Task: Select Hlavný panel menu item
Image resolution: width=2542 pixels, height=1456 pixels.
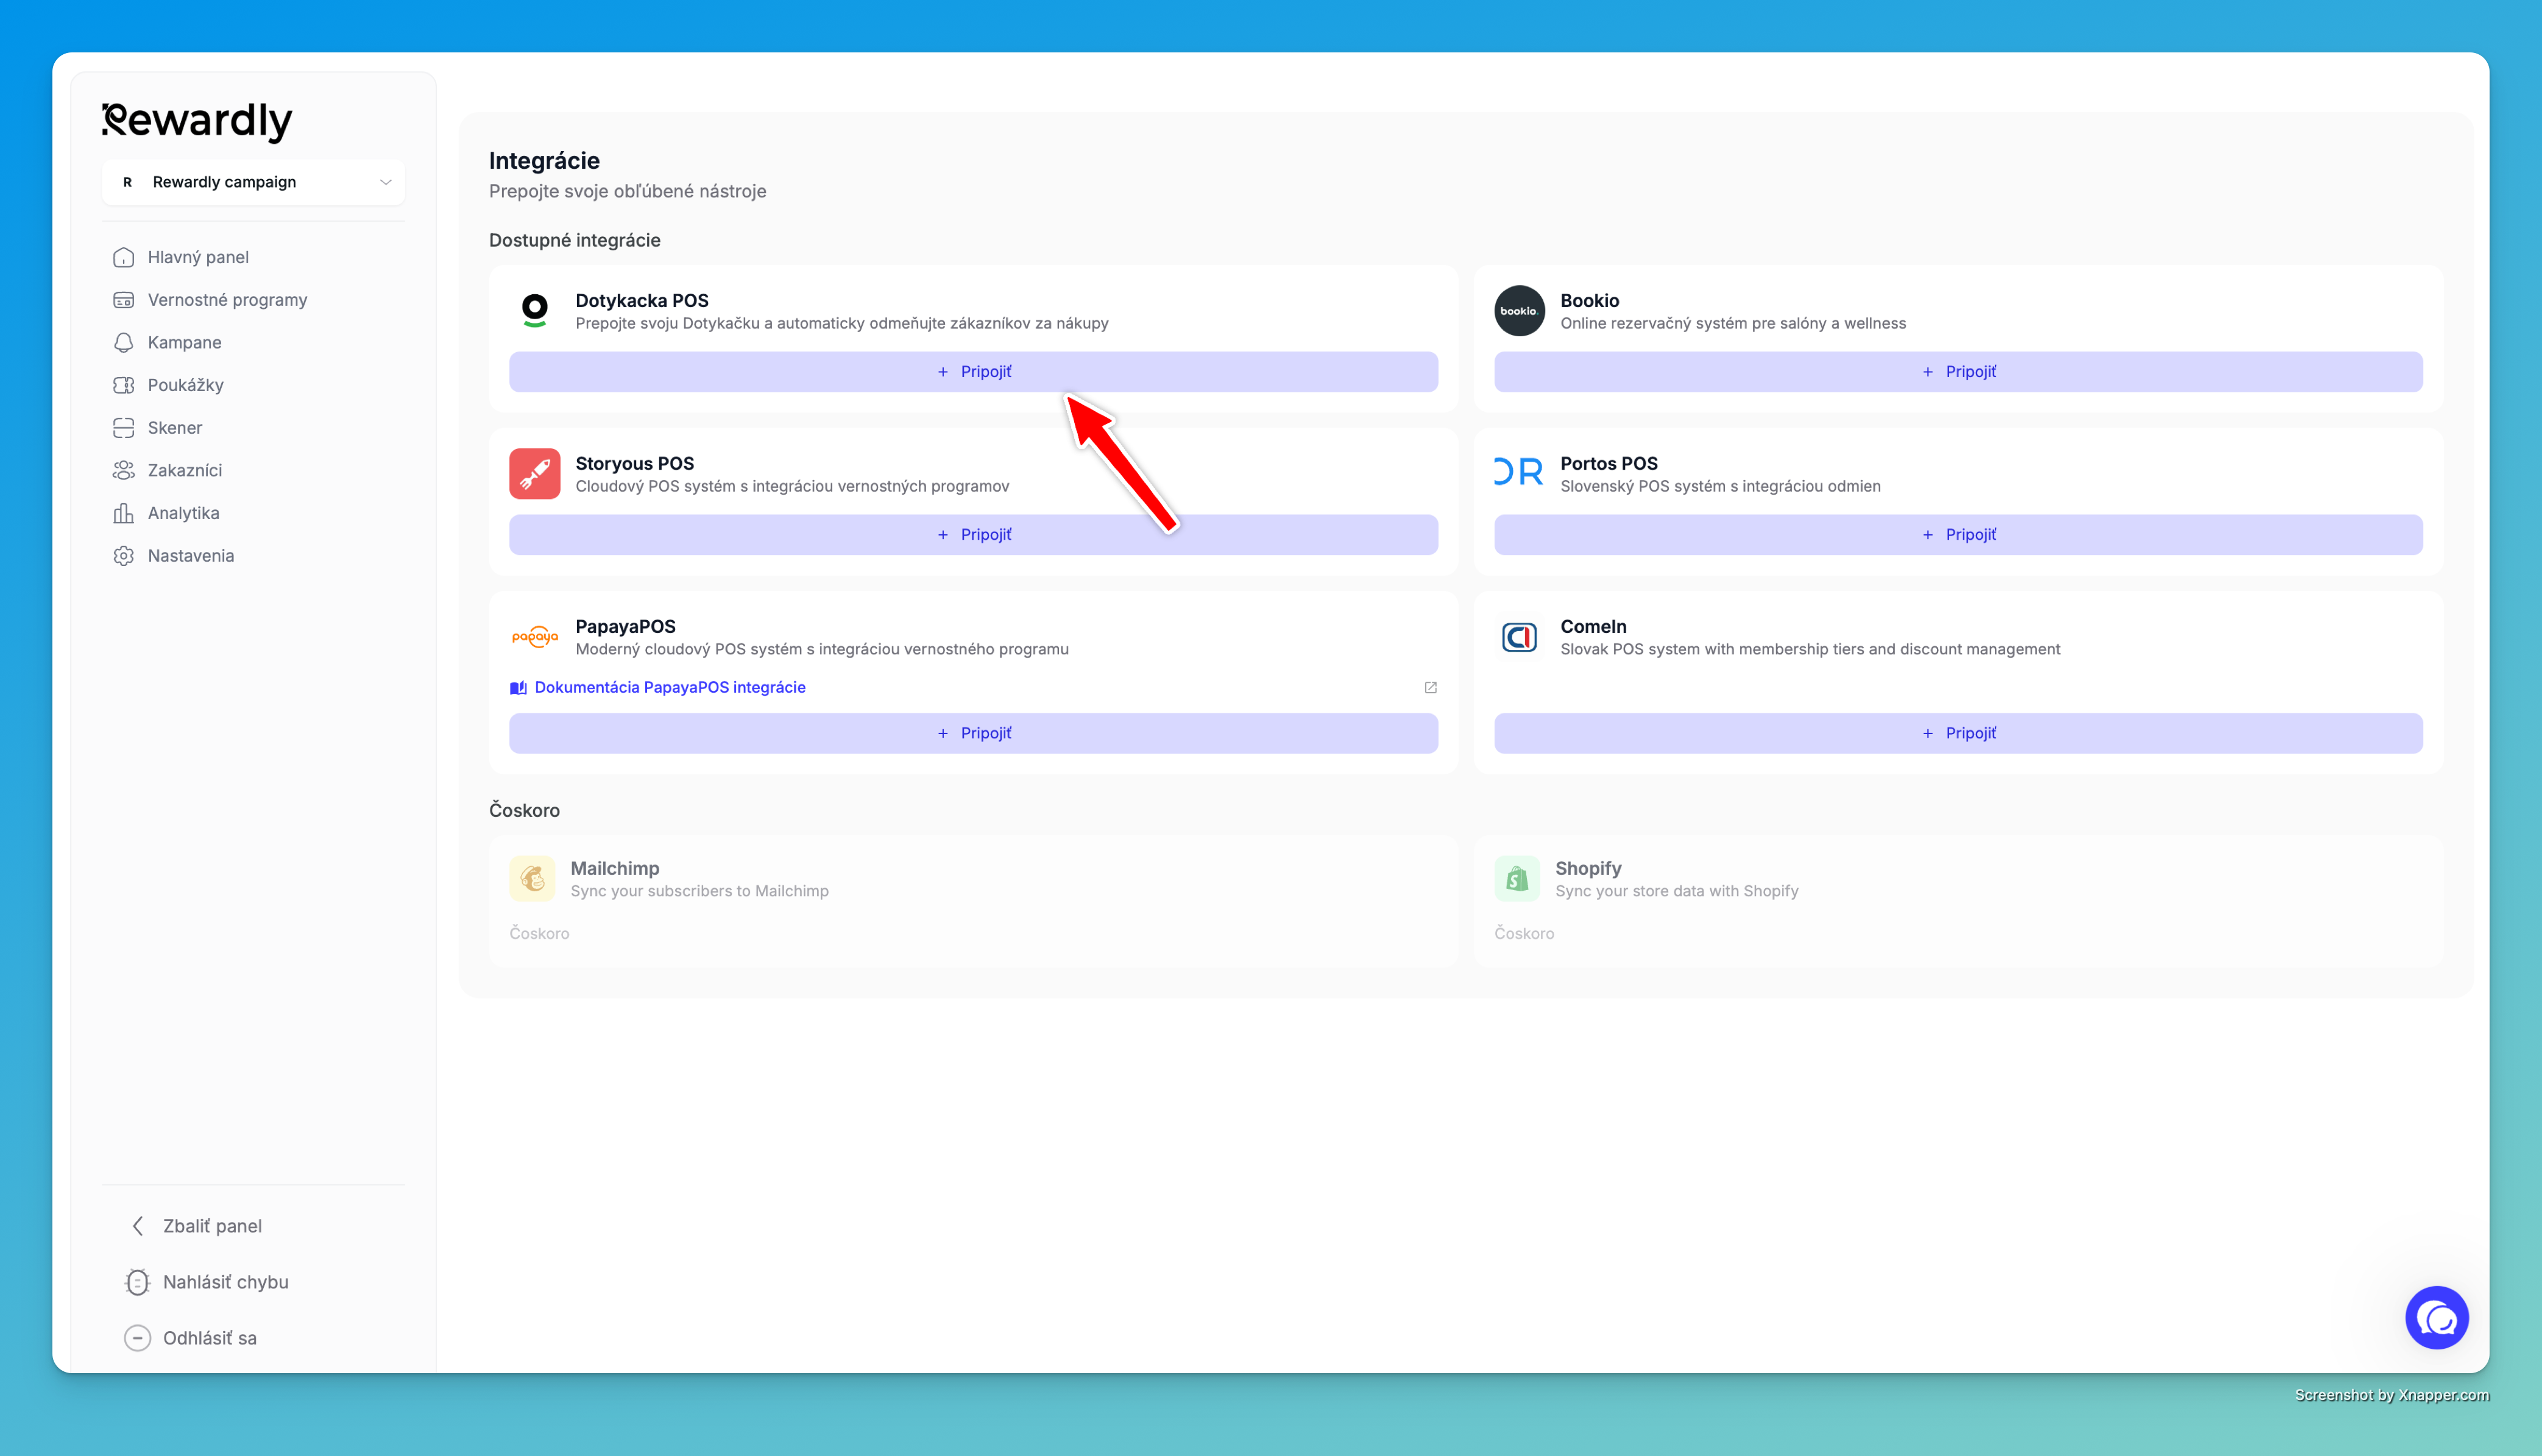Action: (198, 257)
